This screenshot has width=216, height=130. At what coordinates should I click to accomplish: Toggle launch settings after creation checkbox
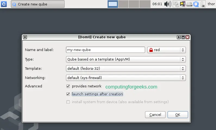[68, 94]
